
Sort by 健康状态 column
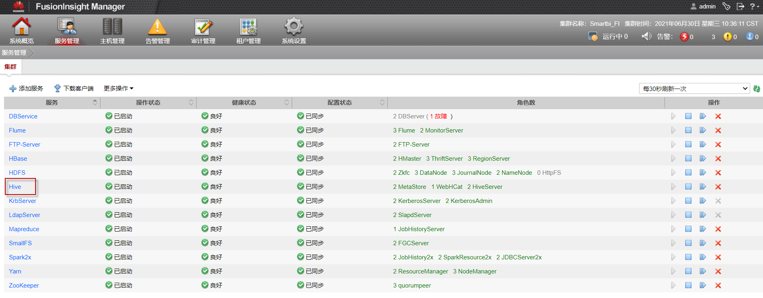(x=244, y=103)
